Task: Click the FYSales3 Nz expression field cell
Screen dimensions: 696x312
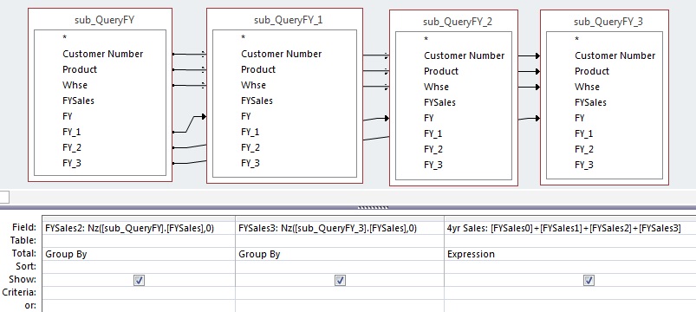Action: 340,228
